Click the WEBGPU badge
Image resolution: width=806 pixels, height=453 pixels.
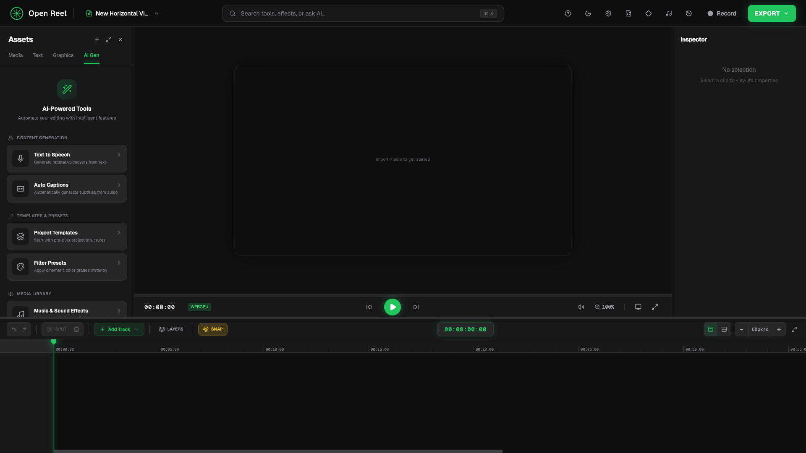pos(199,307)
